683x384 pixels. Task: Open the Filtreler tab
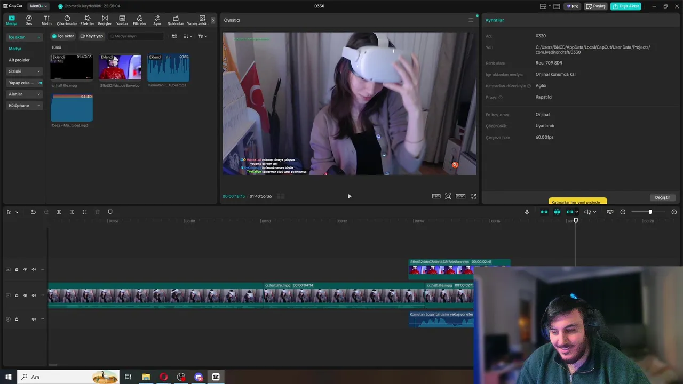click(139, 20)
